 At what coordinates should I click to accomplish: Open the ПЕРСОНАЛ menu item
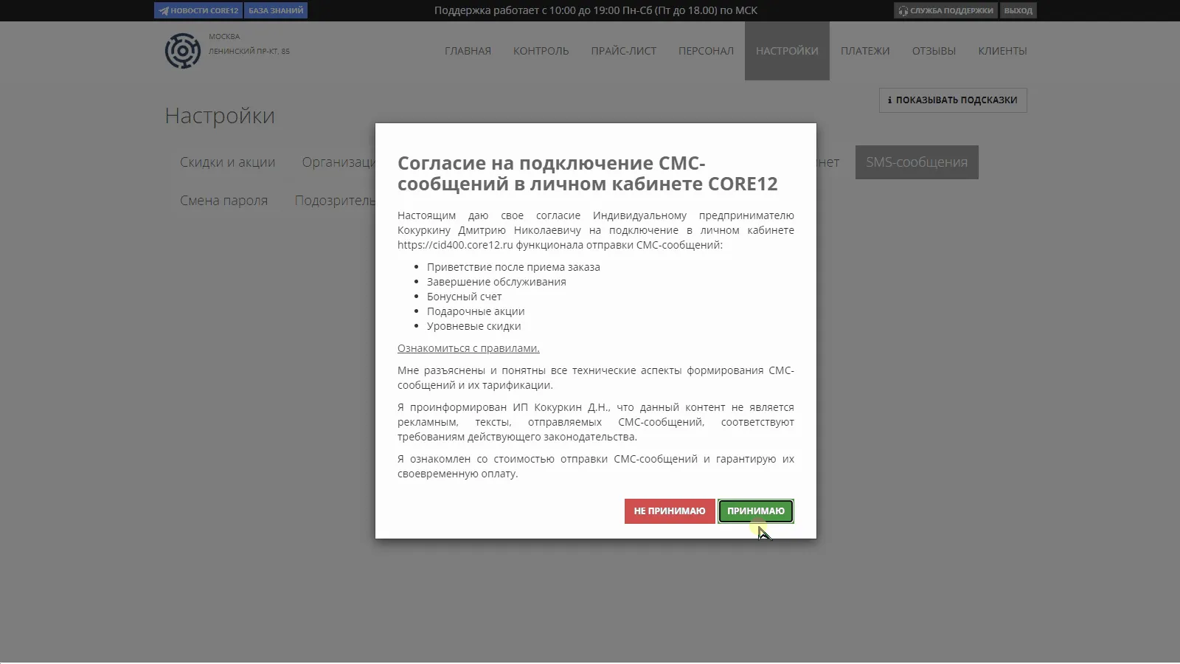coord(706,51)
